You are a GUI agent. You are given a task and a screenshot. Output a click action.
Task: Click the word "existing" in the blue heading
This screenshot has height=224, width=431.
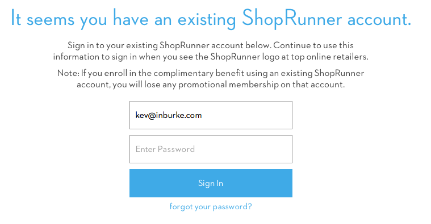point(207,20)
